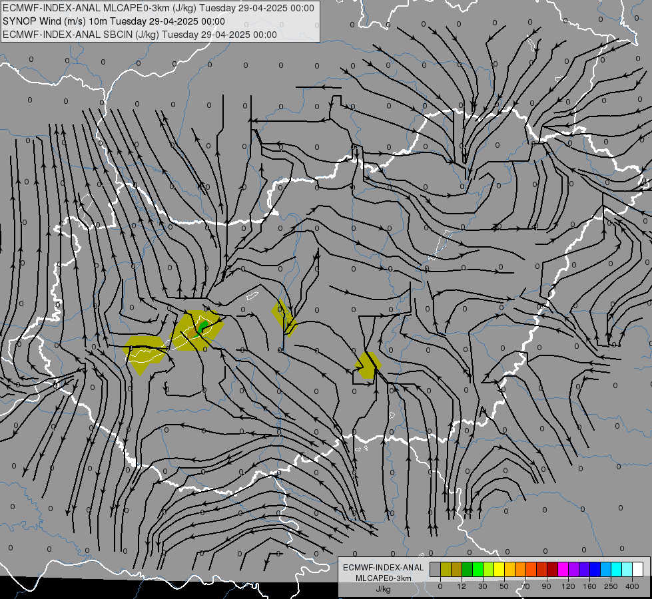
Task: Click the legend value 160
Action: point(589,586)
